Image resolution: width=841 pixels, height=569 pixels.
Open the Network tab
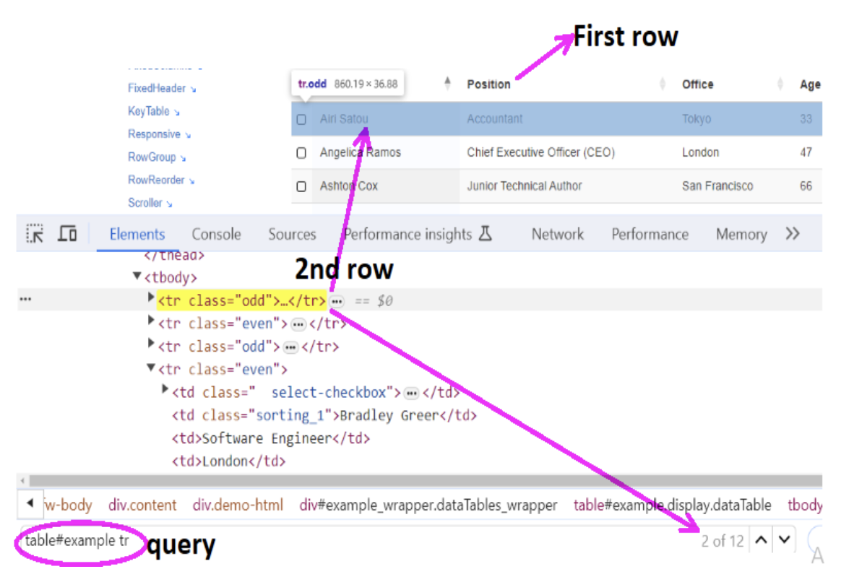[x=557, y=235]
